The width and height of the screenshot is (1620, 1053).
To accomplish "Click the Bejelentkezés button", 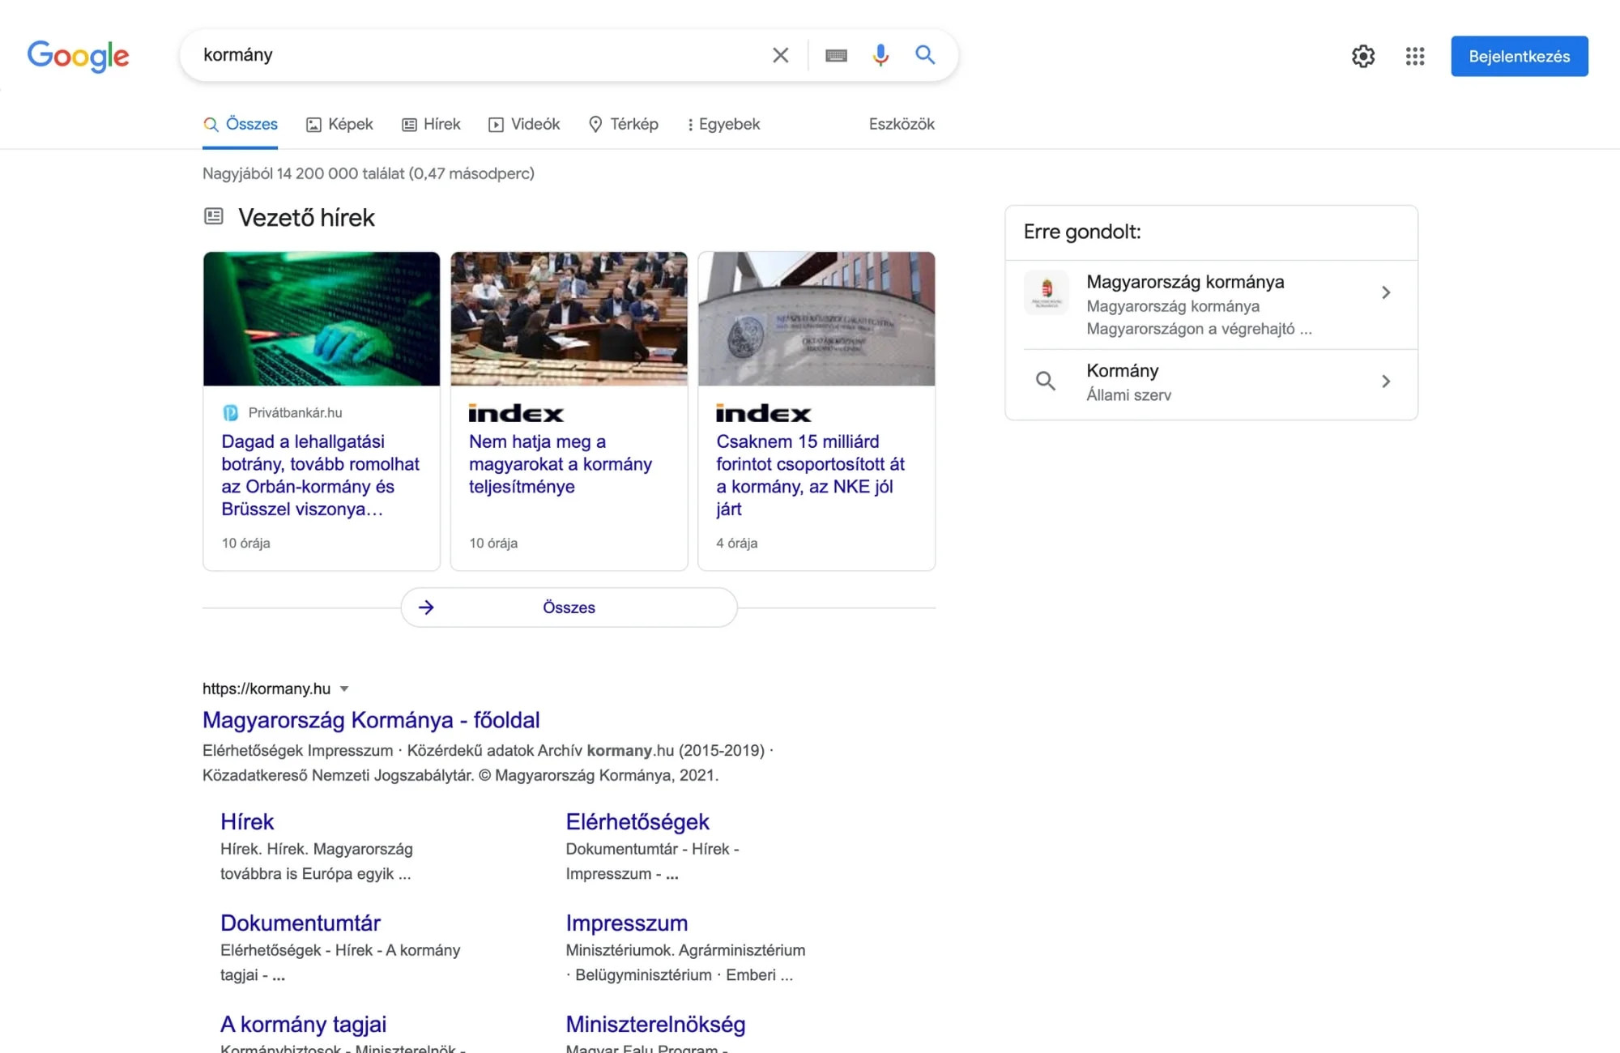I will coord(1519,56).
